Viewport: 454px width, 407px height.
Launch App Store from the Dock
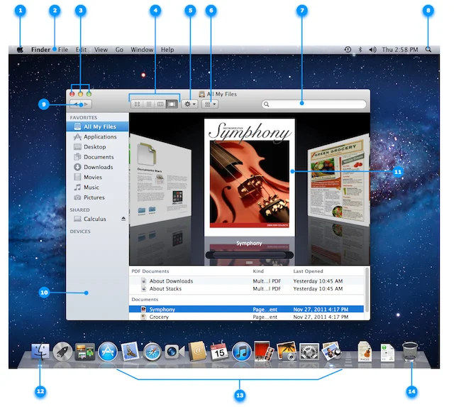coord(108,351)
